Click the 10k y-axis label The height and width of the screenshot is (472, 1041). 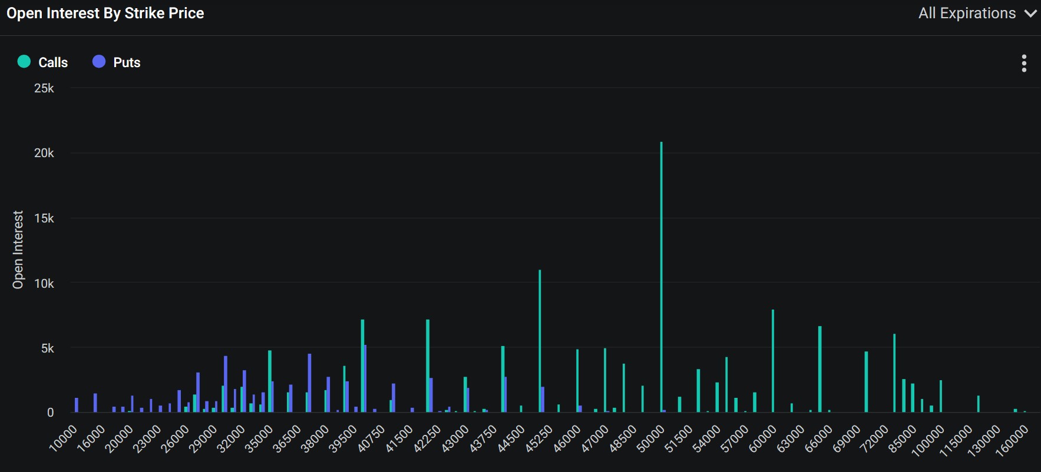coord(44,284)
